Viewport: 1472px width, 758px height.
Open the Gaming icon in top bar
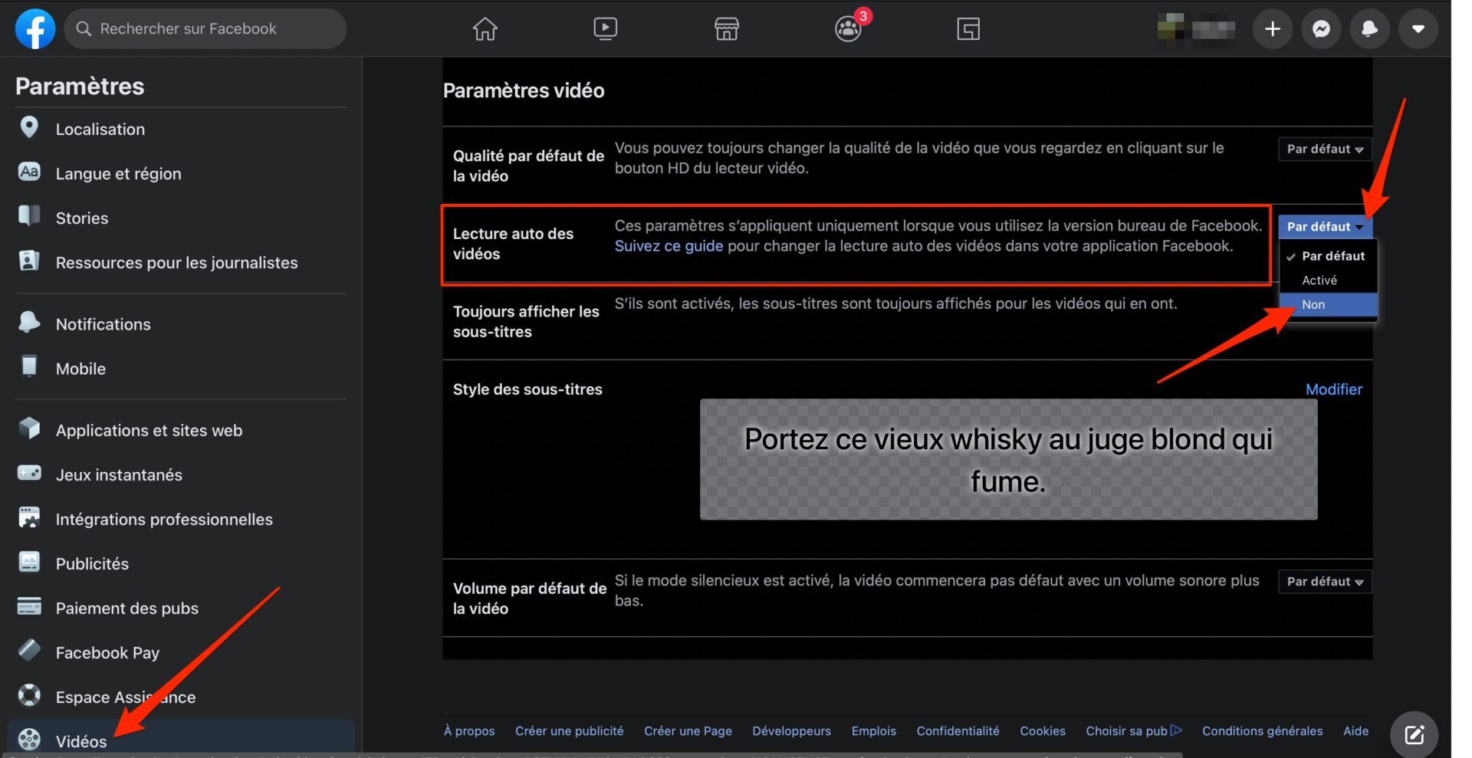click(968, 29)
